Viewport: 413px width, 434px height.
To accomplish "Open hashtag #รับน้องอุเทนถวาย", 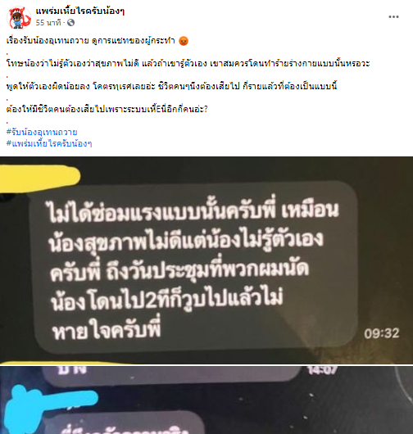I will pos(42,132).
